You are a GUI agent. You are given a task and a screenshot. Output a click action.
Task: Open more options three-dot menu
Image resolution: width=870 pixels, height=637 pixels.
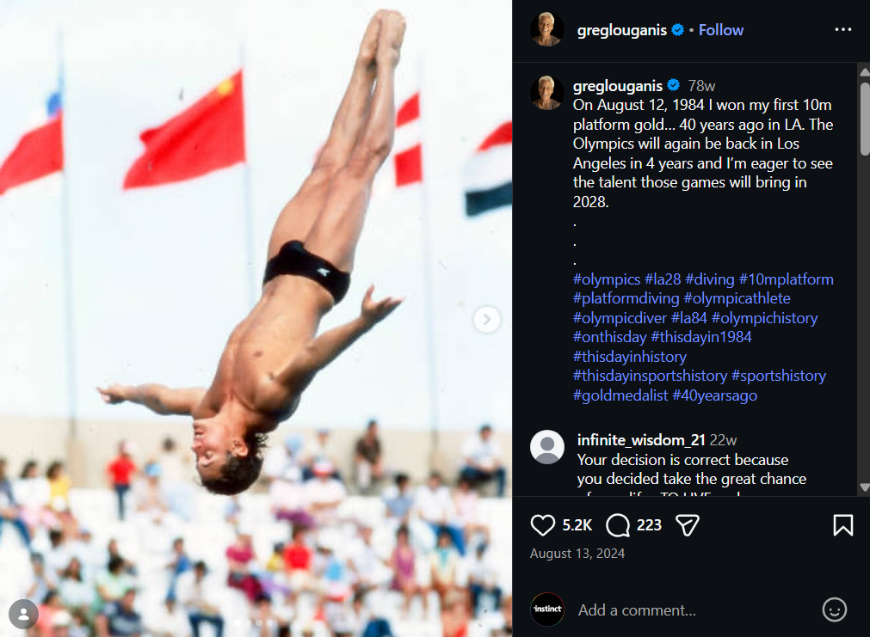(x=842, y=29)
